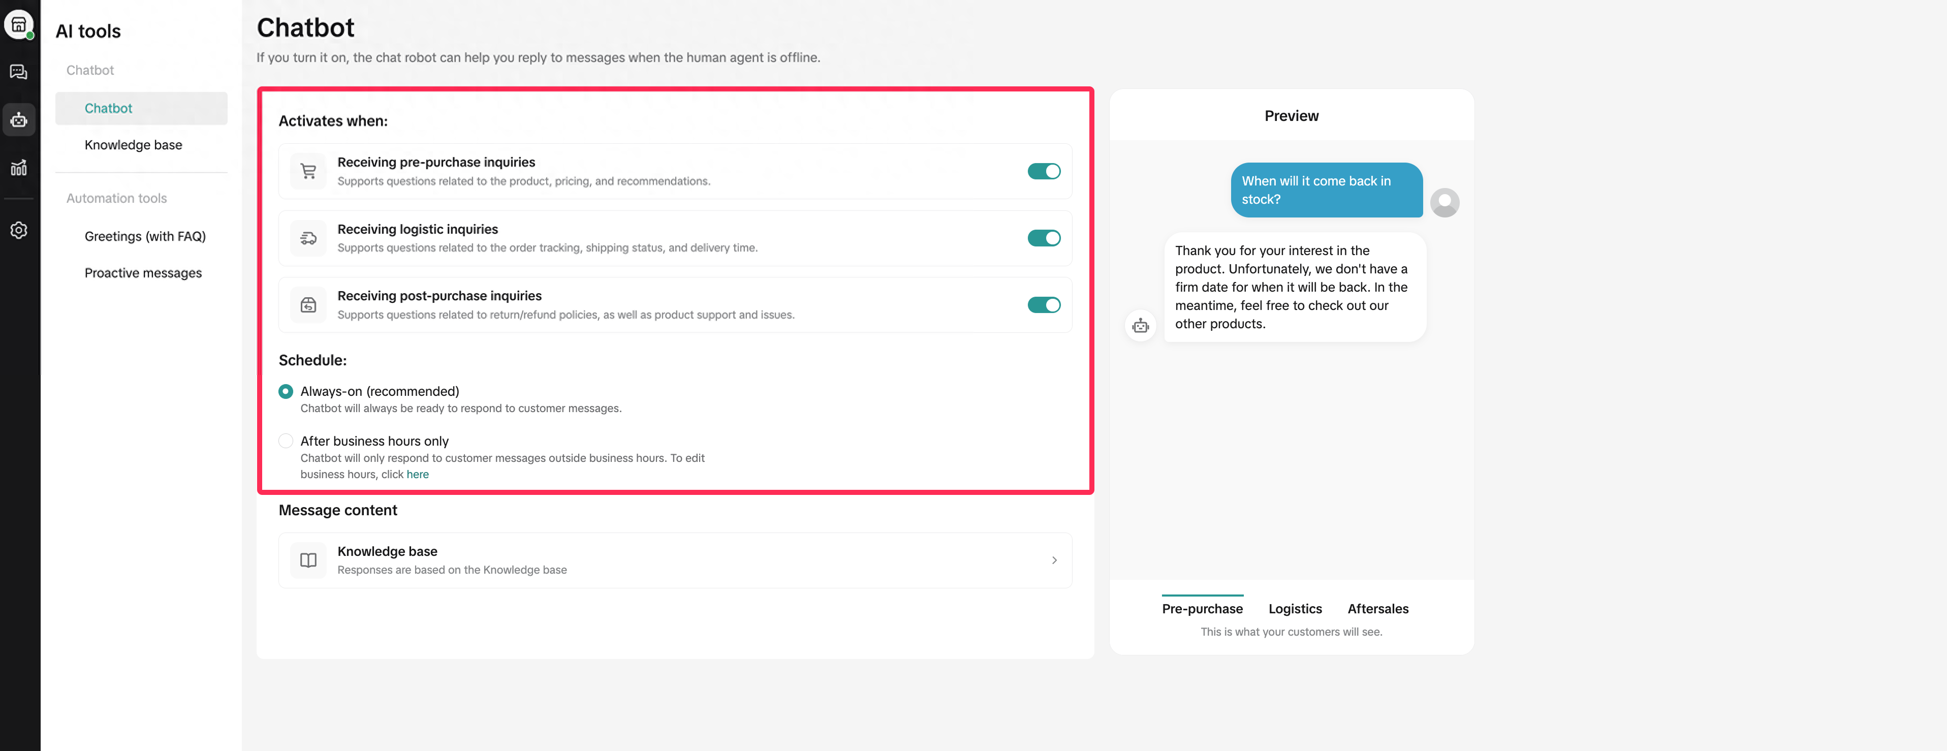Click the 'here' business hours link
1947x751 pixels.
pos(417,475)
